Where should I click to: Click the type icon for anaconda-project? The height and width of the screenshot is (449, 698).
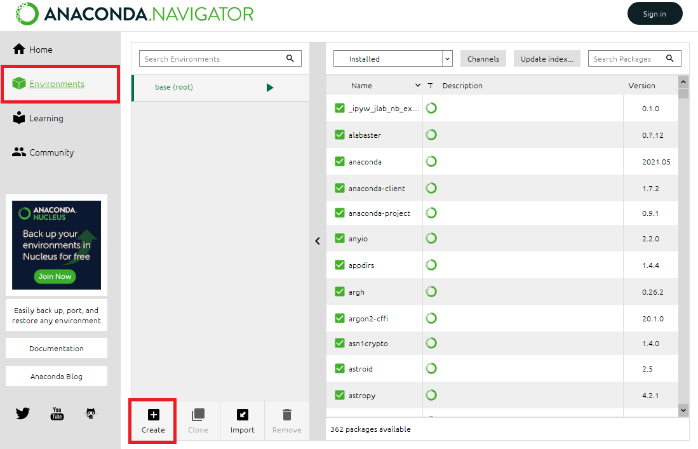[431, 213]
